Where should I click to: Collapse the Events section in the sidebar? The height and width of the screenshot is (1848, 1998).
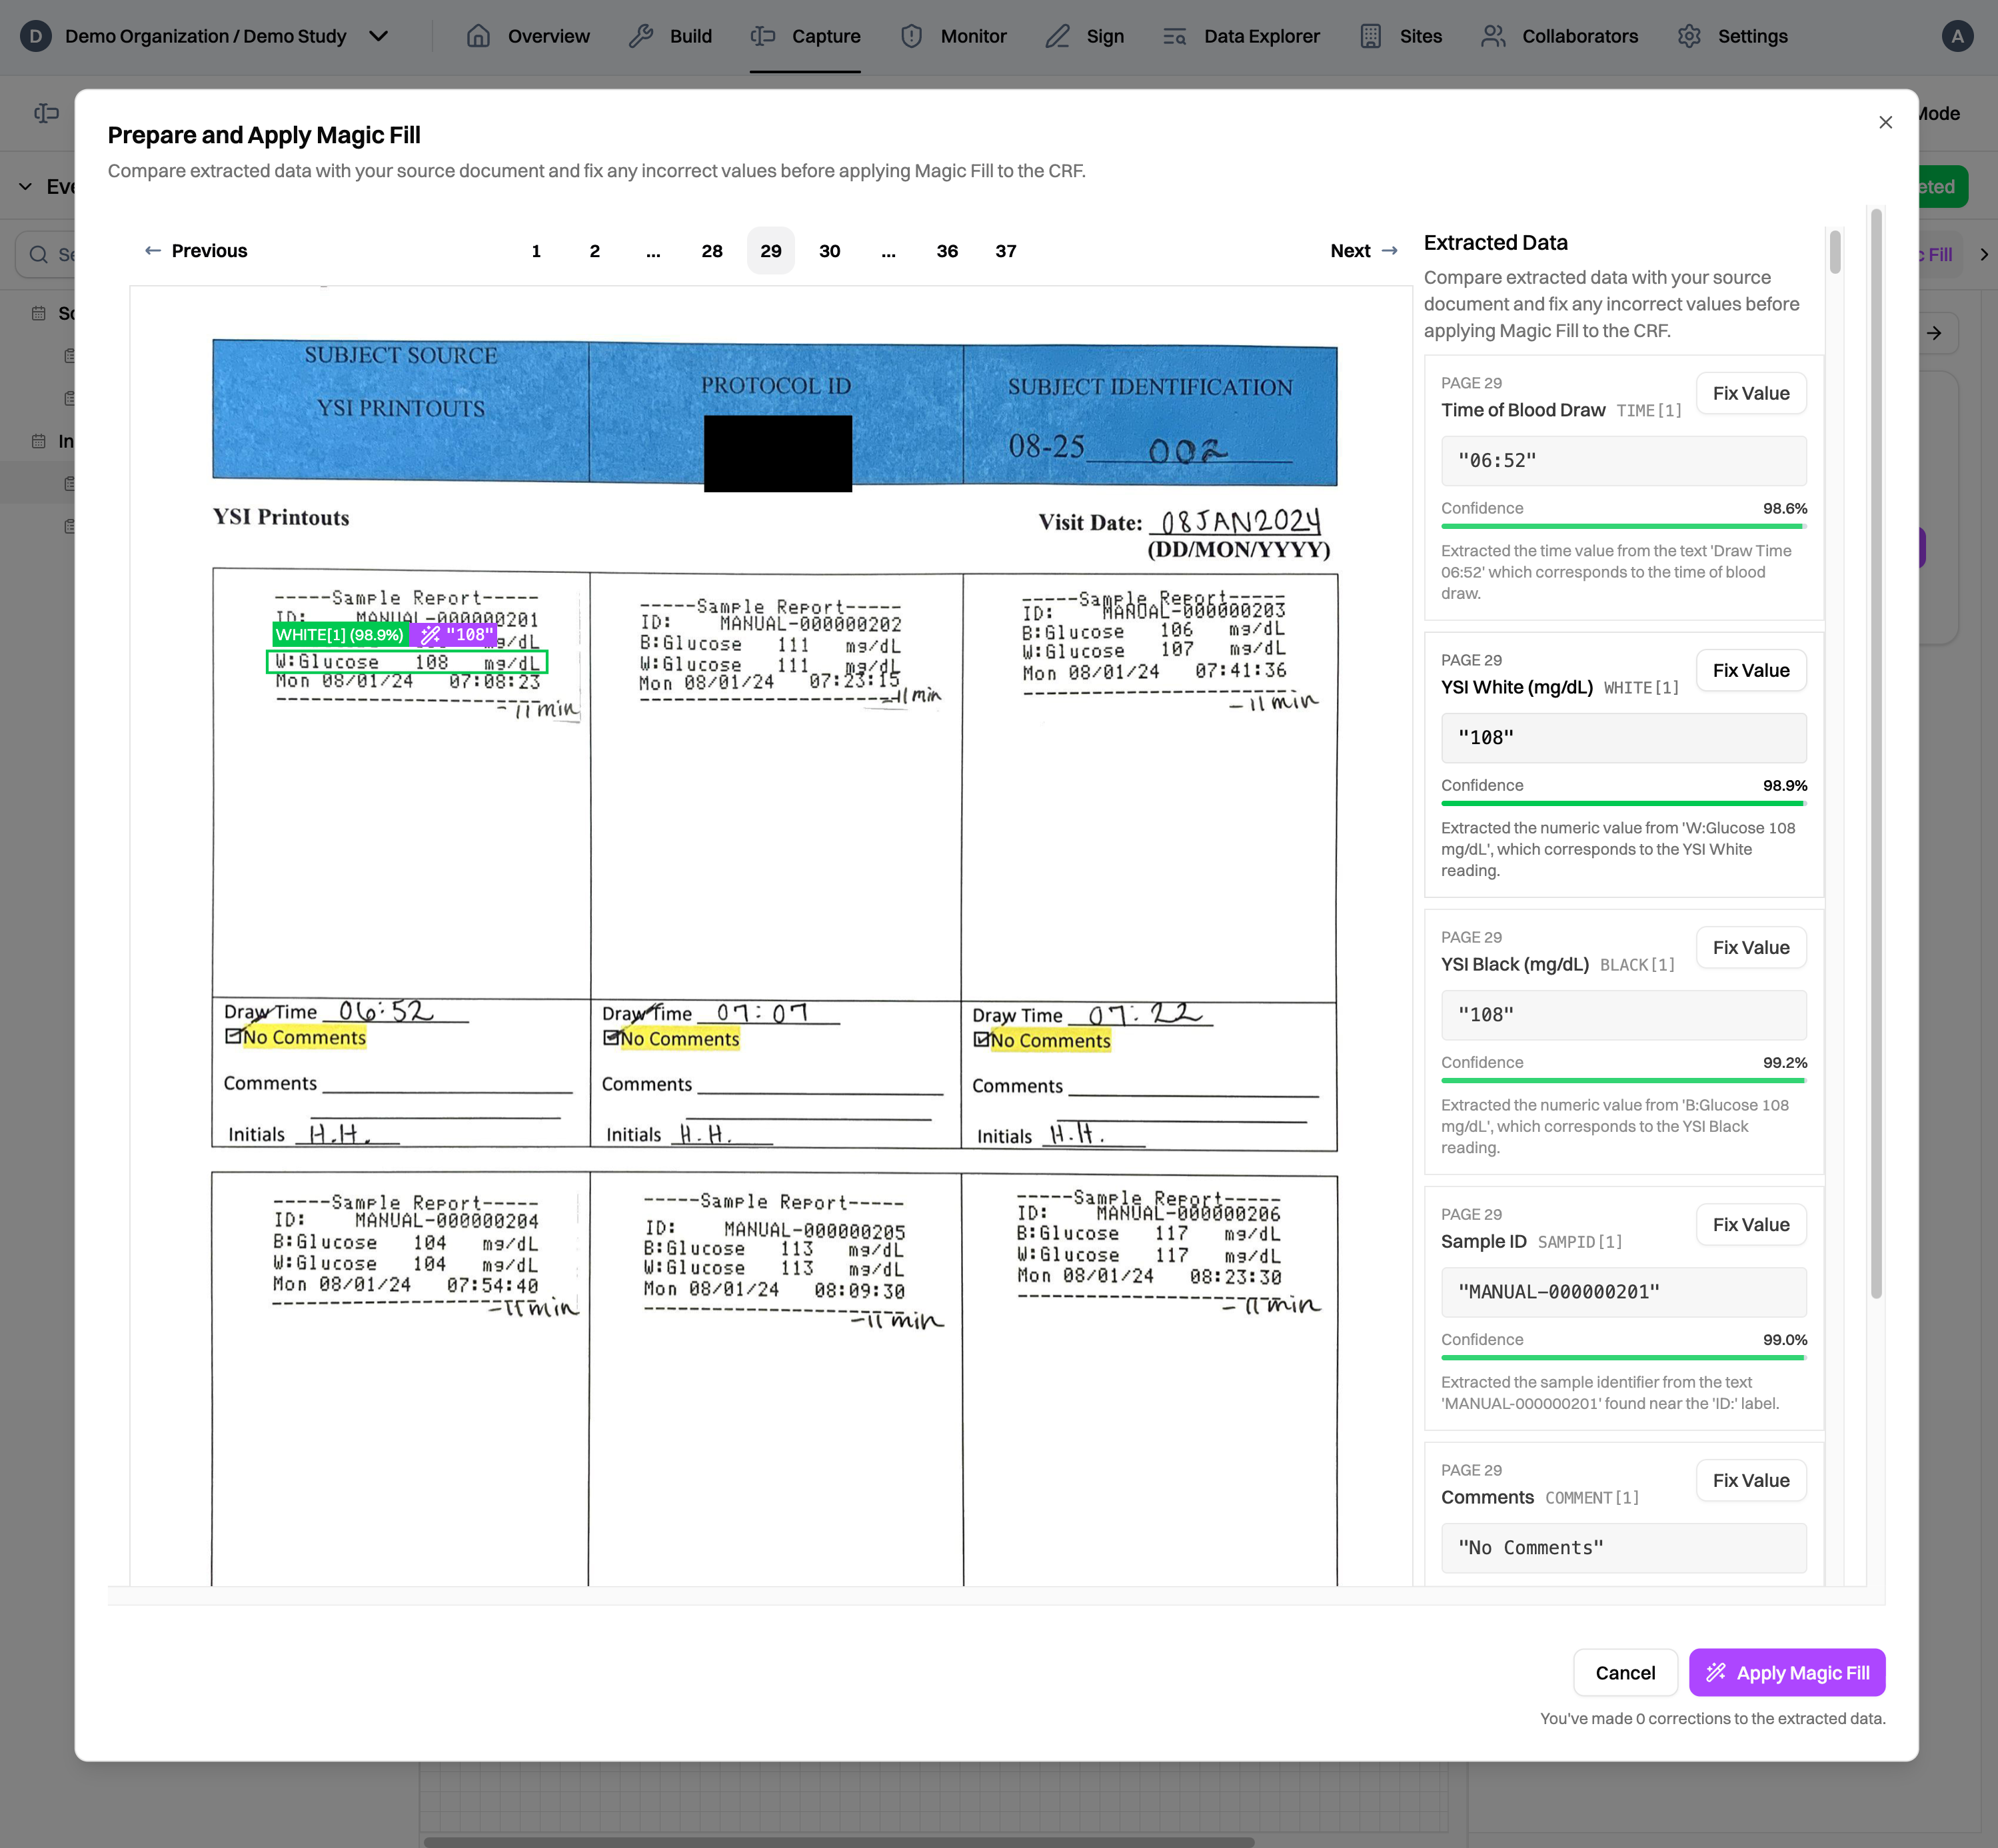coord(26,186)
